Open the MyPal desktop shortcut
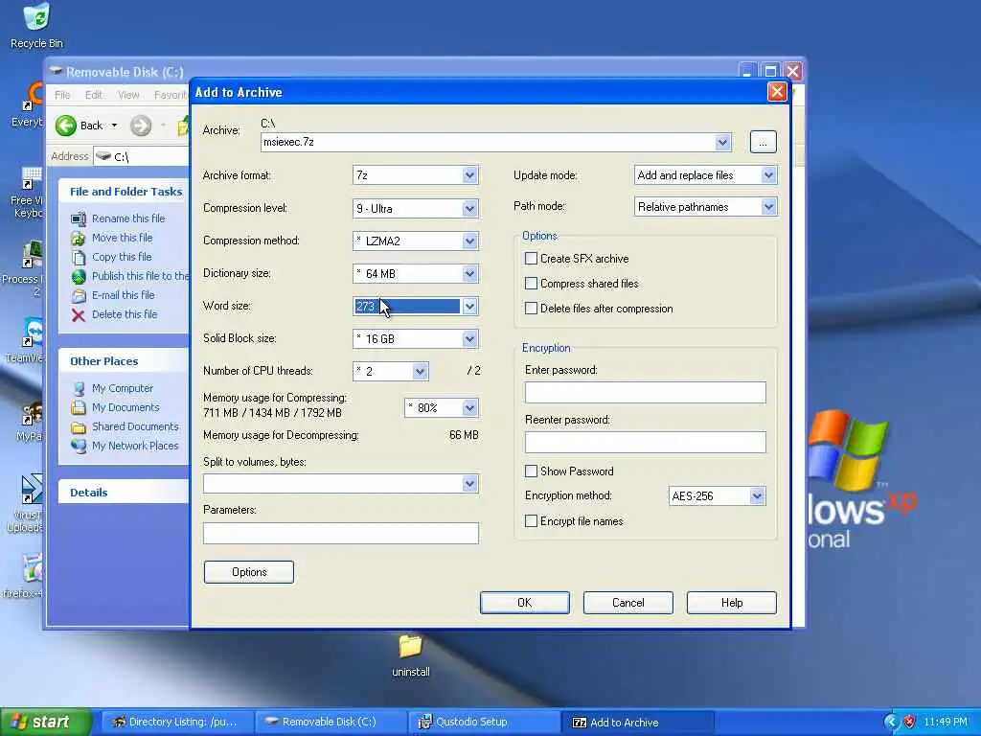Viewport: 981px width, 736px height. coord(32,414)
